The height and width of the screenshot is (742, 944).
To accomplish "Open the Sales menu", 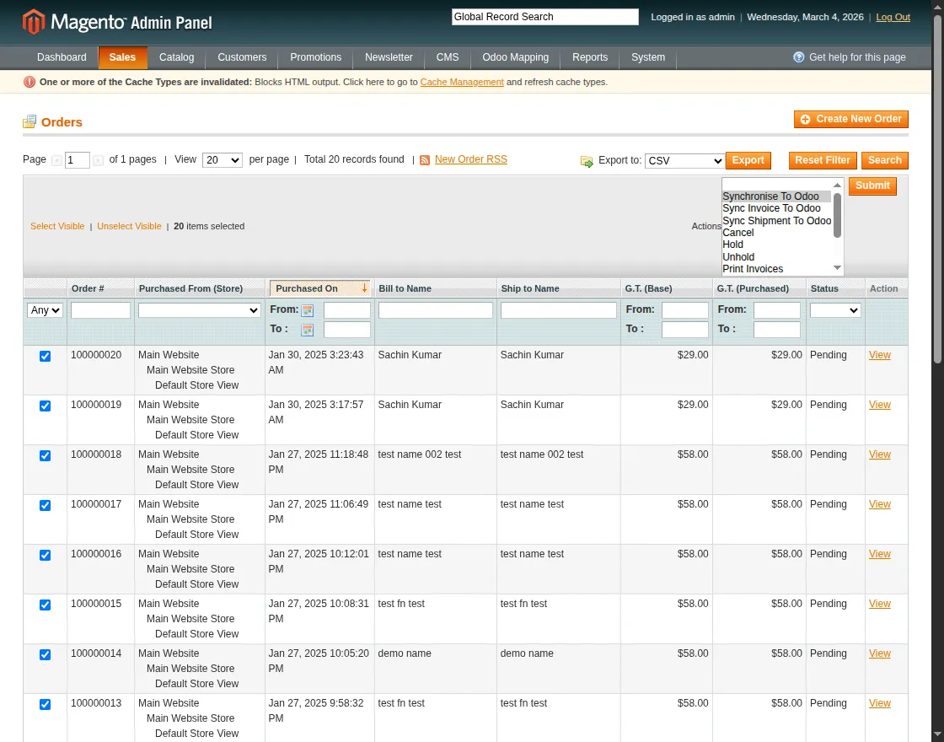I will click(122, 57).
